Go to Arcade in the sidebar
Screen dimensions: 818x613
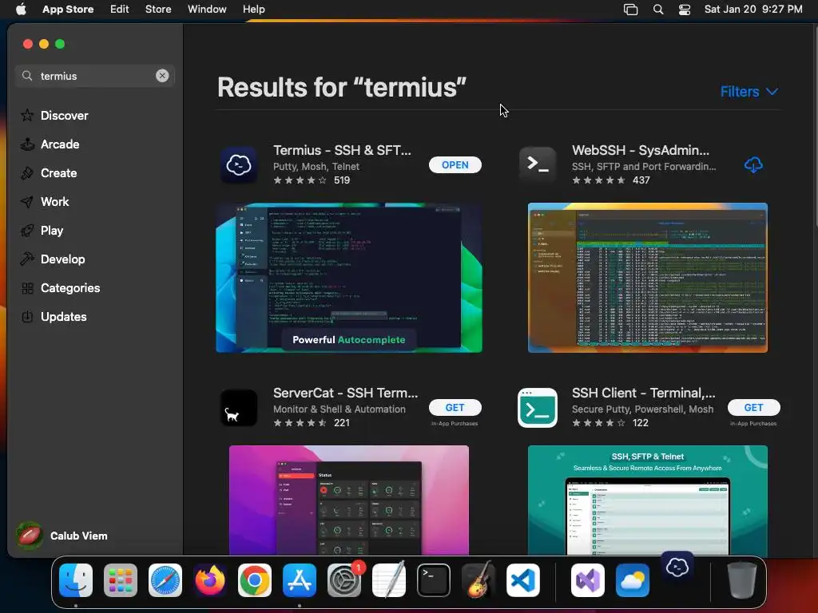click(60, 144)
